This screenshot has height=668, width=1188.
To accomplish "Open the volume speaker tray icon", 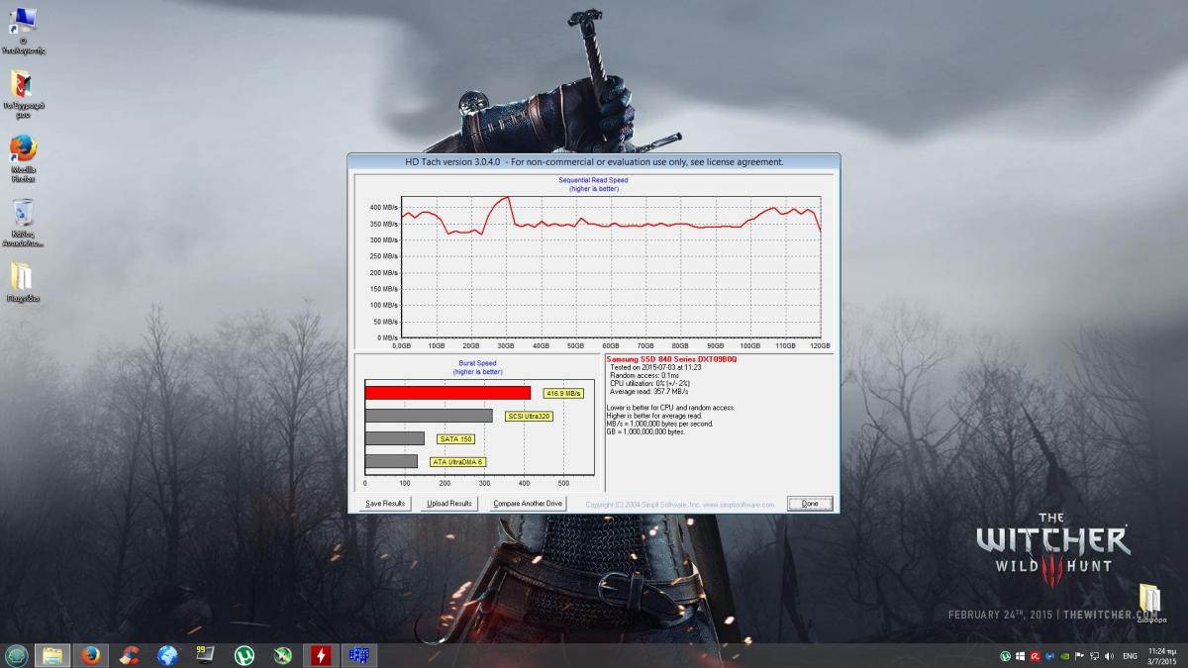I will (1109, 656).
